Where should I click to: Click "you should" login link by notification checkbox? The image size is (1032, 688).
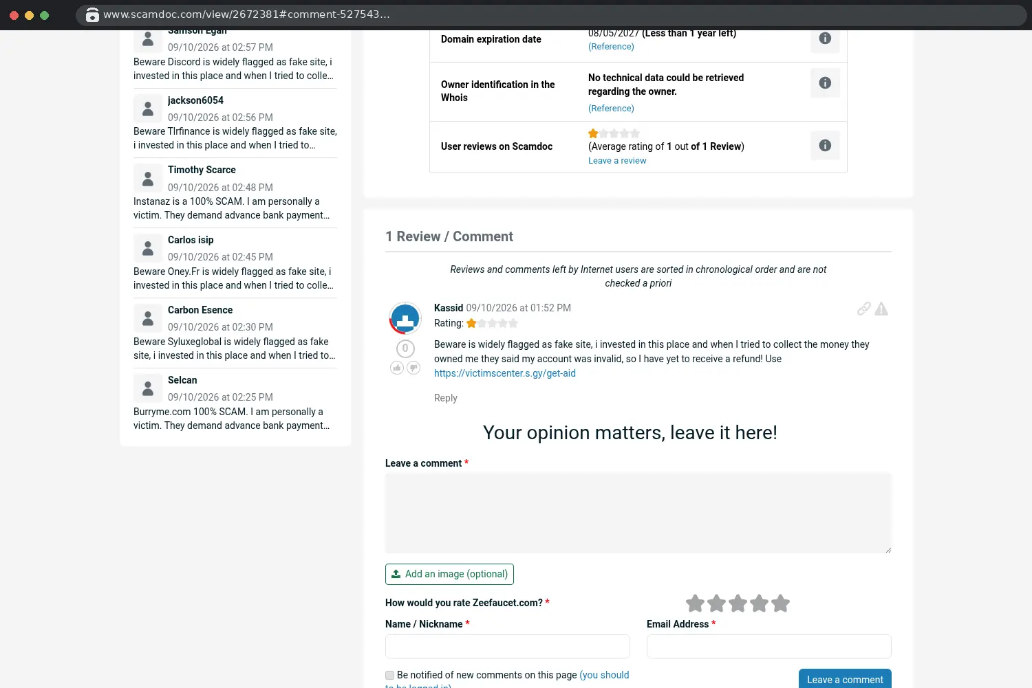pos(604,675)
